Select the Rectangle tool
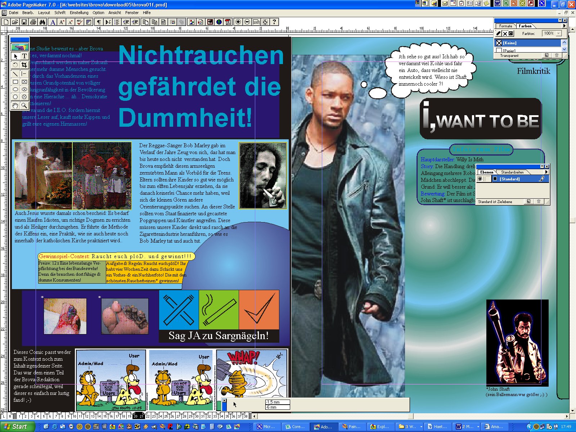Image resolution: width=576 pixels, height=432 pixels. tap(15, 82)
